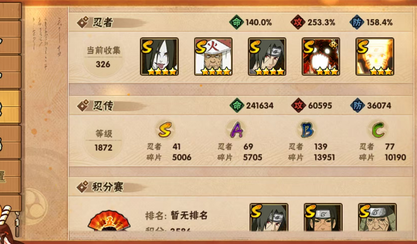
Task: Click the 当前收集 326 collection badge
Action: (x=103, y=58)
